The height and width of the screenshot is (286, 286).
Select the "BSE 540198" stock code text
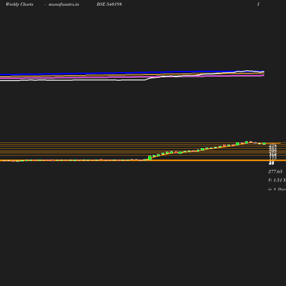pyautogui.click(x=109, y=4)
